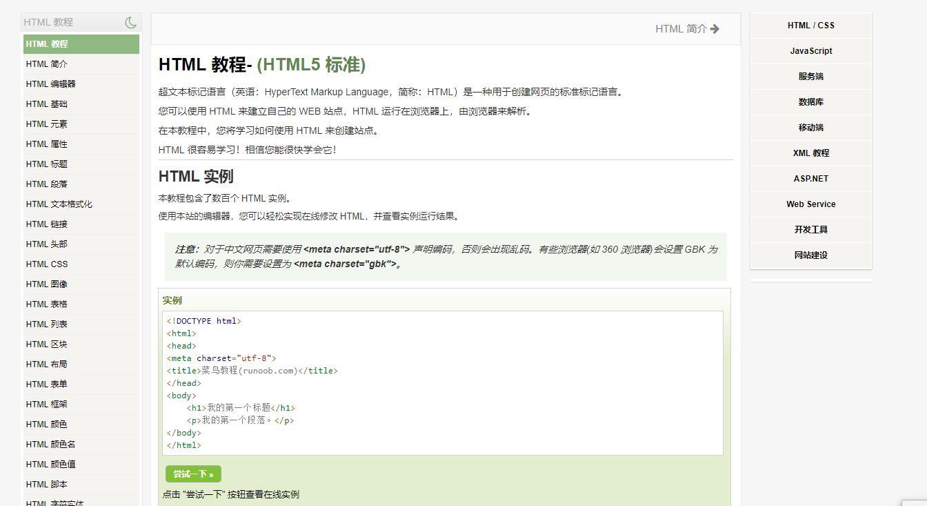Click the HTML 教程 page heading
927x506 pixels.
pos(262,65)
